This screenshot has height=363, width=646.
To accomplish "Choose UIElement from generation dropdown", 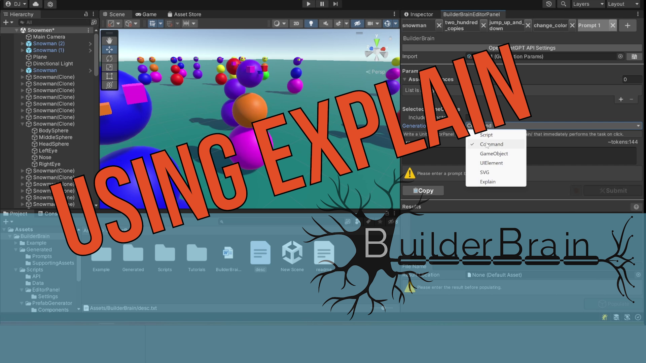I will (496, 163).
